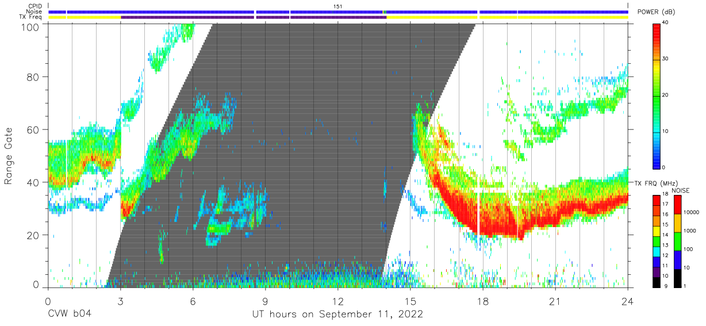
Task: Click the noise legend value 1000
Action: click(x=690, y=231)
